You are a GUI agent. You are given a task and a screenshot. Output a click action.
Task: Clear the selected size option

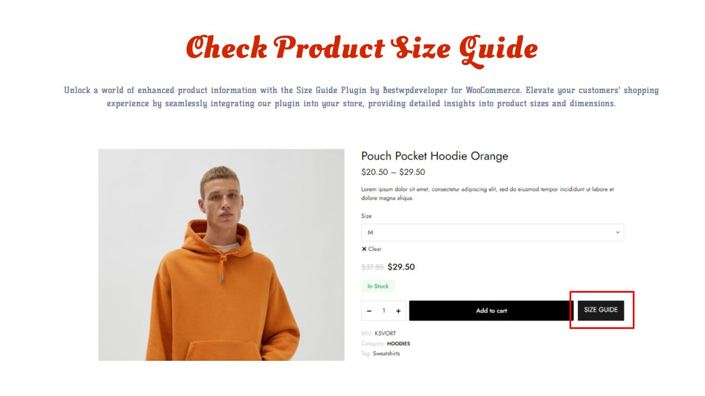pyautogui.click(x=372, y=249)
